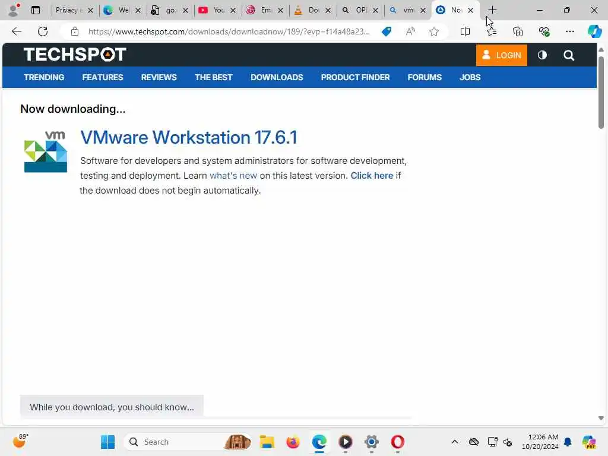Screen dimensions: 608x456
Task: Close the Privacy tab
Action: tap(90, 11)
